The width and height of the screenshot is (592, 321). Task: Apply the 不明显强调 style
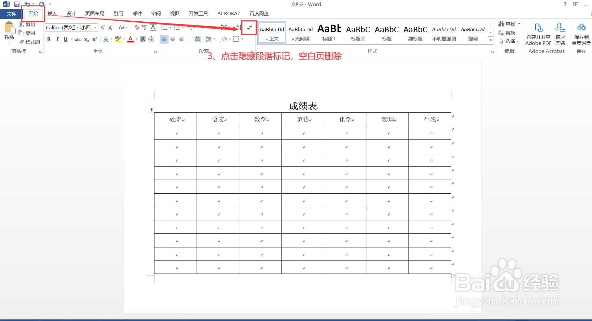click(x=444, y=32)
